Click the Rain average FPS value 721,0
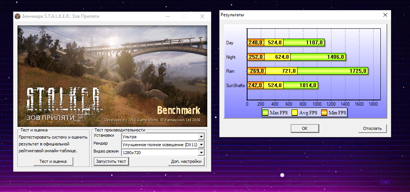Image resolution: width=410 pixels, height=192 pixels. point(289,71)
